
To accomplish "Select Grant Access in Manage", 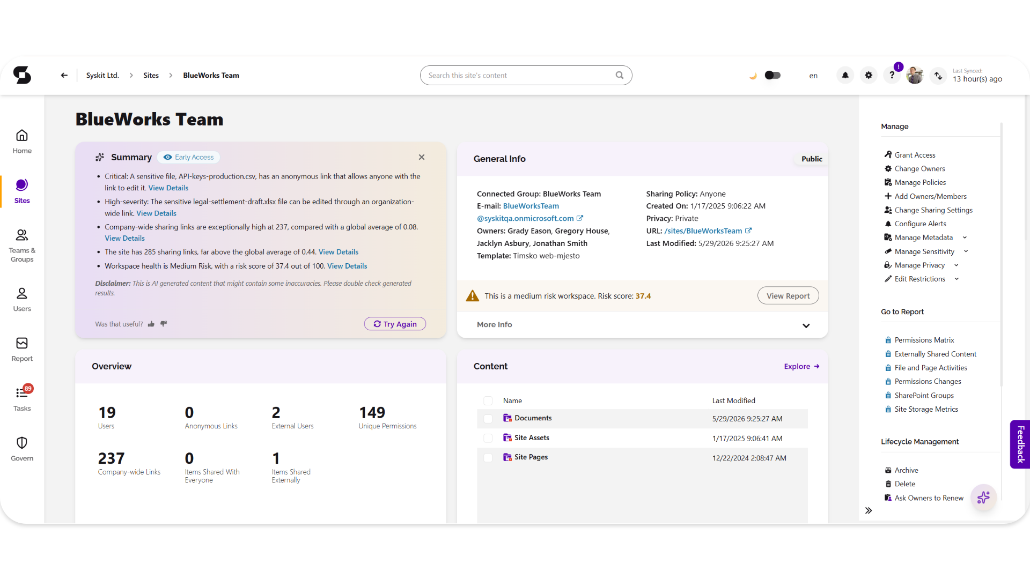I will pyautogui.click(x=910, y=155).
